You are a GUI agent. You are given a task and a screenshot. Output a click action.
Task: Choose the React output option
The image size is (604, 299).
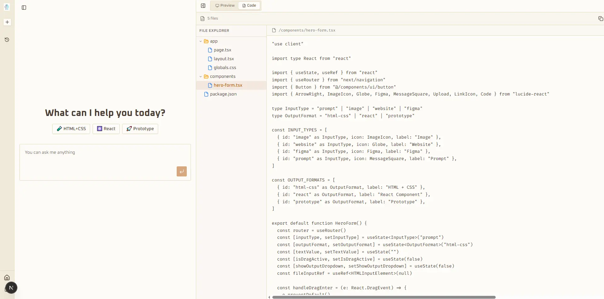coord(106,129)
